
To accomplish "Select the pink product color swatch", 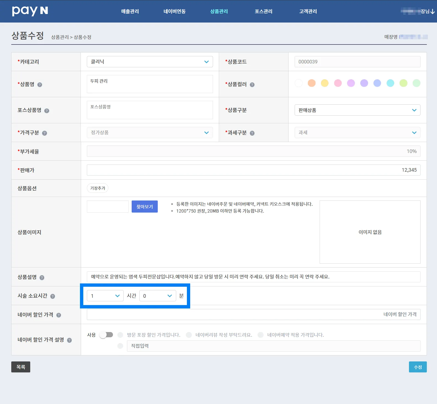I will click(338, 83).
